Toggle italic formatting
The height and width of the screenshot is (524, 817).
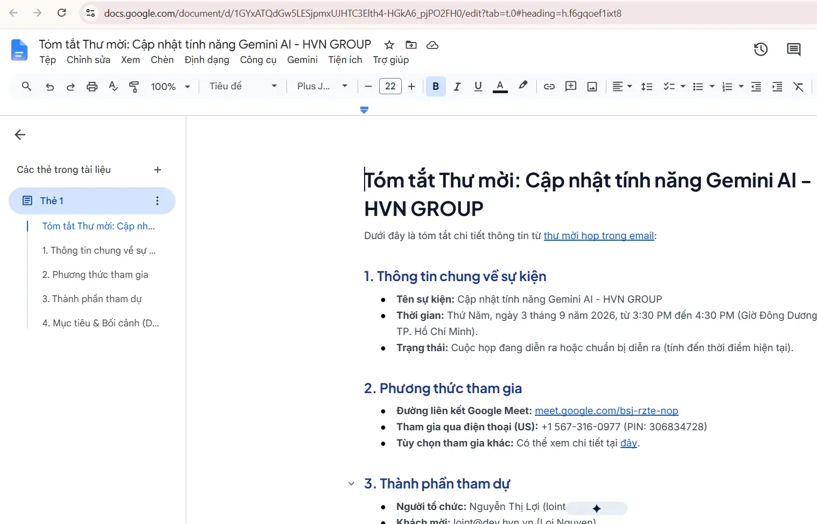(x=457, y=87)
